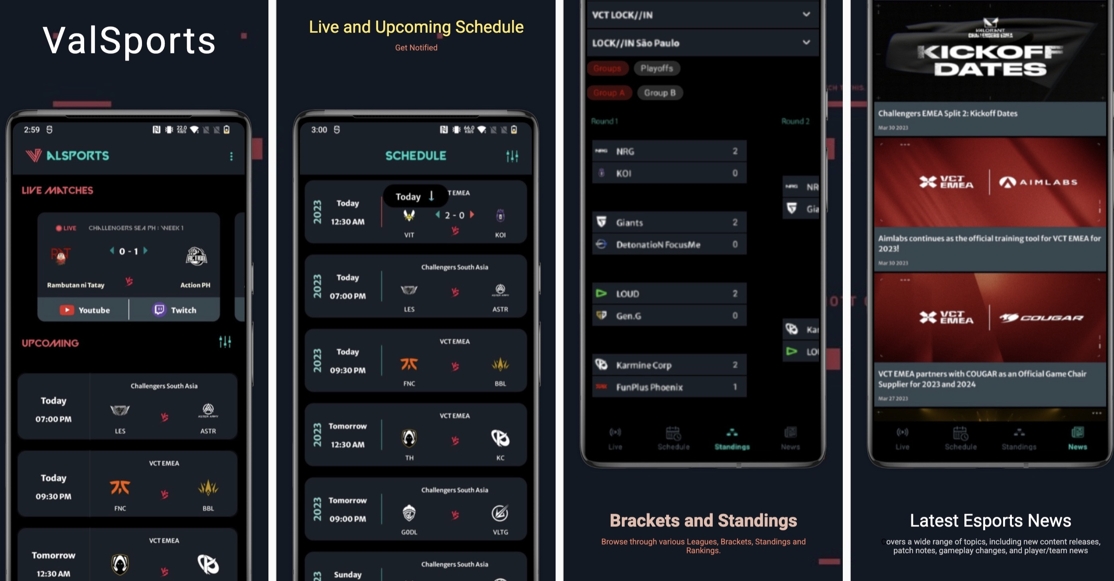Click Get Notified link
Viewport: 1114px width, 581px height.
click(x=416, y=48)
